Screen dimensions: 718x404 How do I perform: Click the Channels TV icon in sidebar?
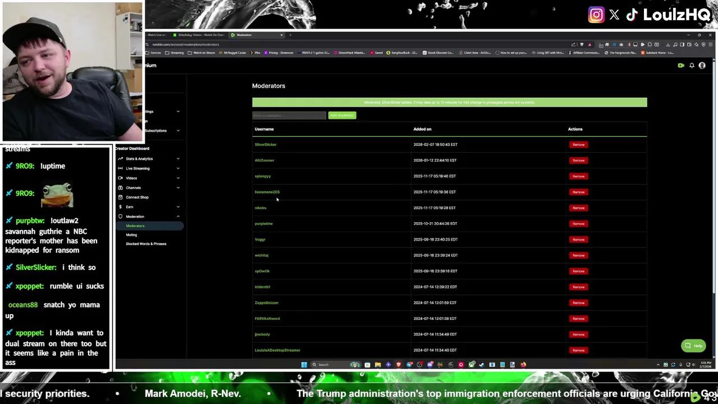click(120, 187)
